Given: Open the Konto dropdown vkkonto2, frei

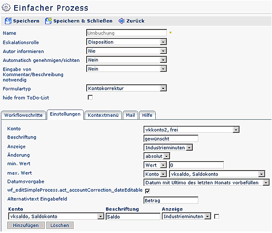Looking at the screenshot, I should 191,129.
